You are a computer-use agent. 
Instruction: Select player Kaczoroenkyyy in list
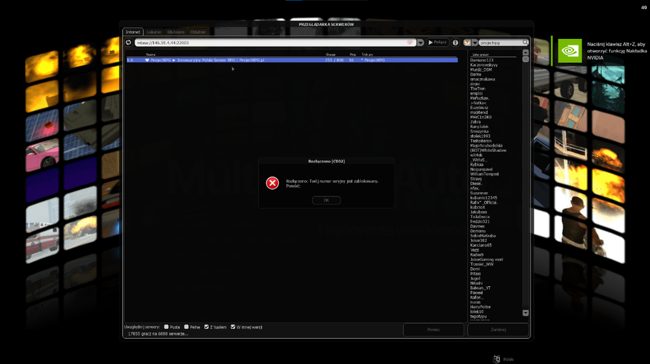(484, 65)
